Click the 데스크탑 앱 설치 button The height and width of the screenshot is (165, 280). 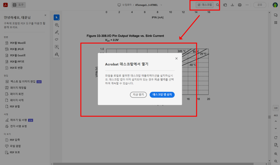point(162,95)
